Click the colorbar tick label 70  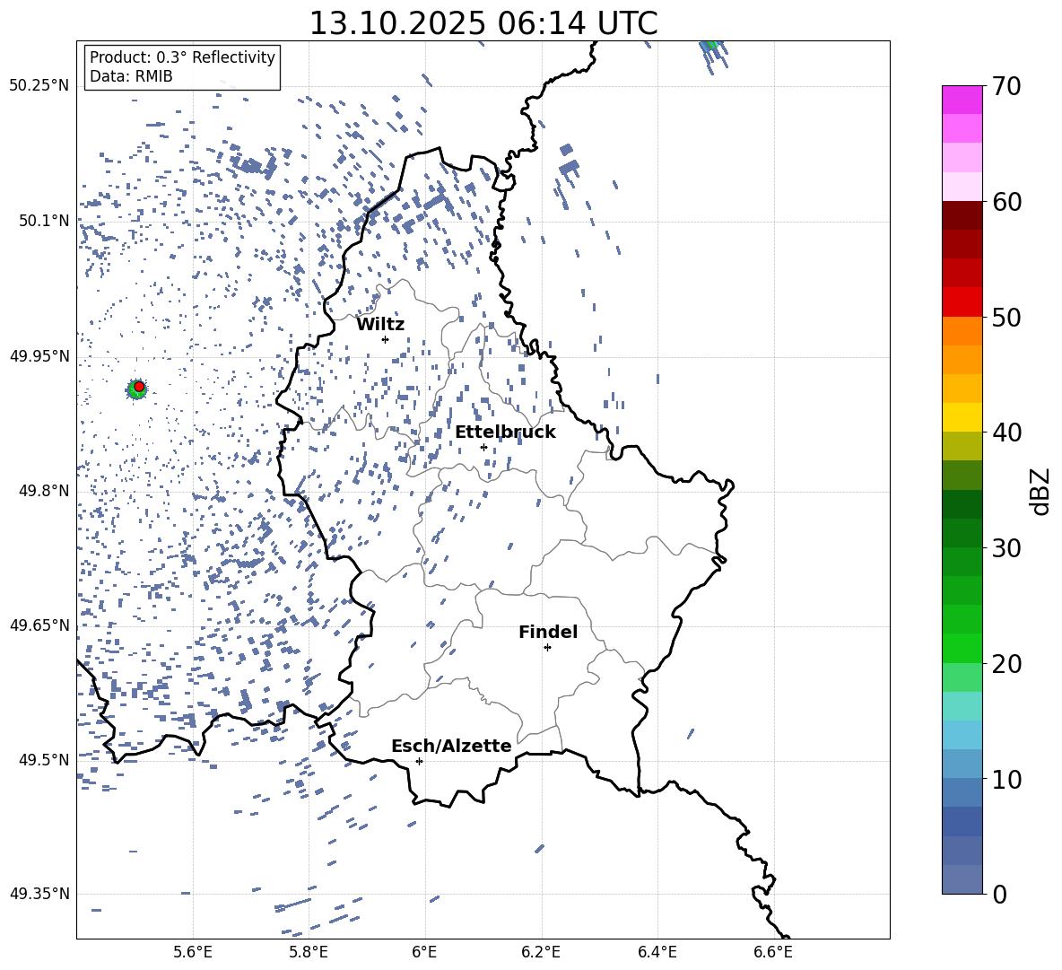coord(1006,86)
